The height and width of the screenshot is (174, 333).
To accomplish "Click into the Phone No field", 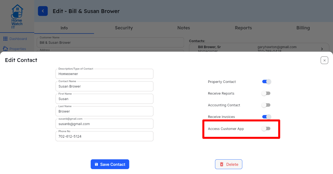I will [x=104, y=136].
